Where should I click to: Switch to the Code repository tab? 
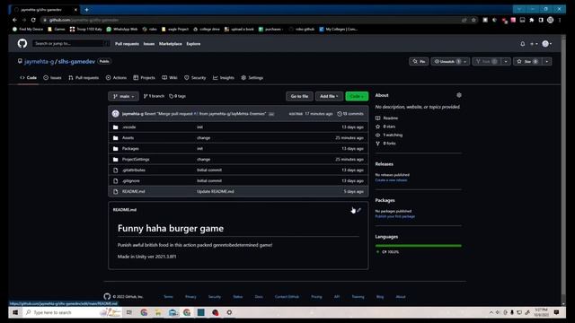coord(28,78)
